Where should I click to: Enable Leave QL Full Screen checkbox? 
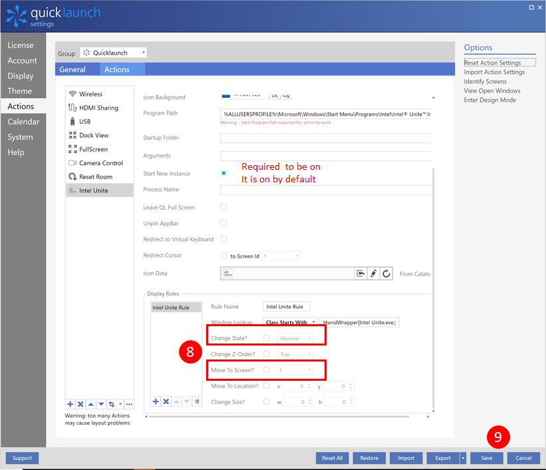click(223, 207)
